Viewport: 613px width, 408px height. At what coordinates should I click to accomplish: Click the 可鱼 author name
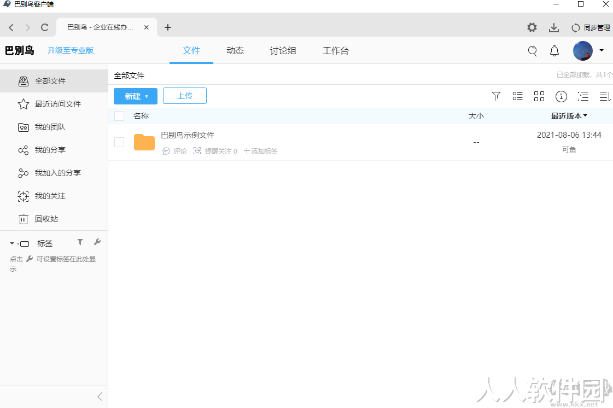point(569,150)
